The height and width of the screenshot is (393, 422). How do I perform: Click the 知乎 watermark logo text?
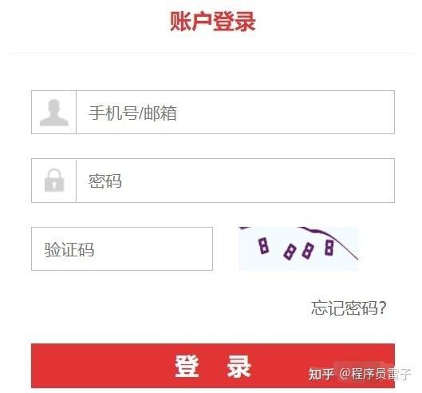coord(321,375)
